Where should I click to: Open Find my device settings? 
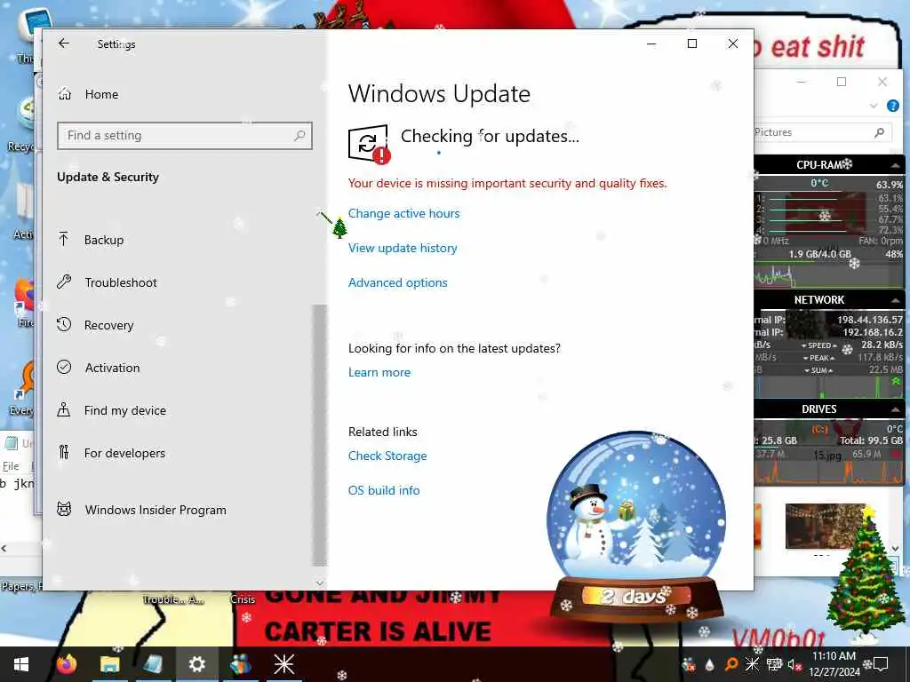(x=111, y=410)
